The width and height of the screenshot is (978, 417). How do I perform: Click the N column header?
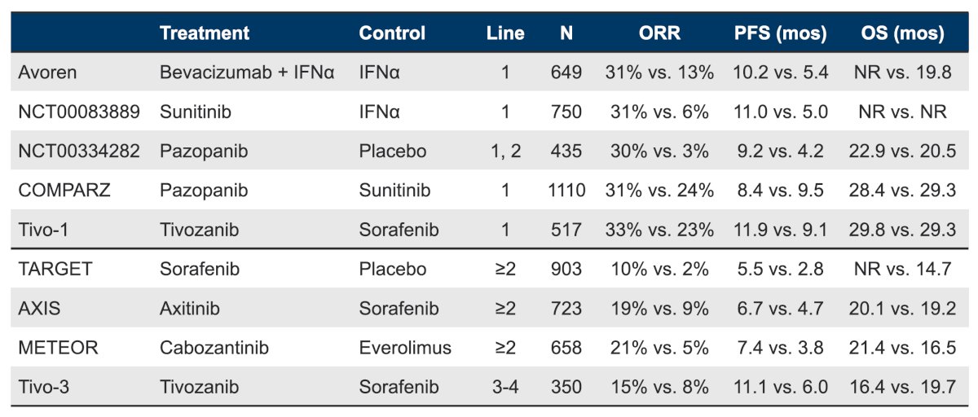pyautogui.click(x=566, y=33)
